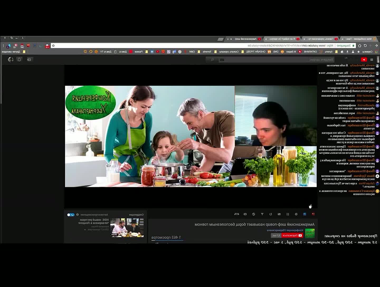Click the channel avatar beside the subscribe button
380x287 pixels.
coord(310,233)
